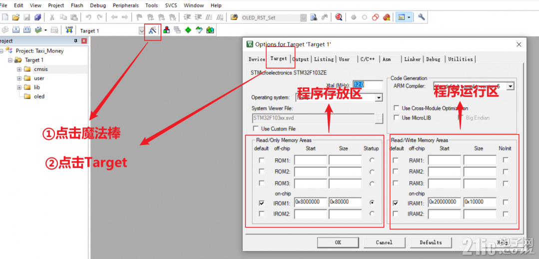Open the Manage Project Items colored blocks icon
The height and width of the screenshot is (259, 539).
click(167, 30)
